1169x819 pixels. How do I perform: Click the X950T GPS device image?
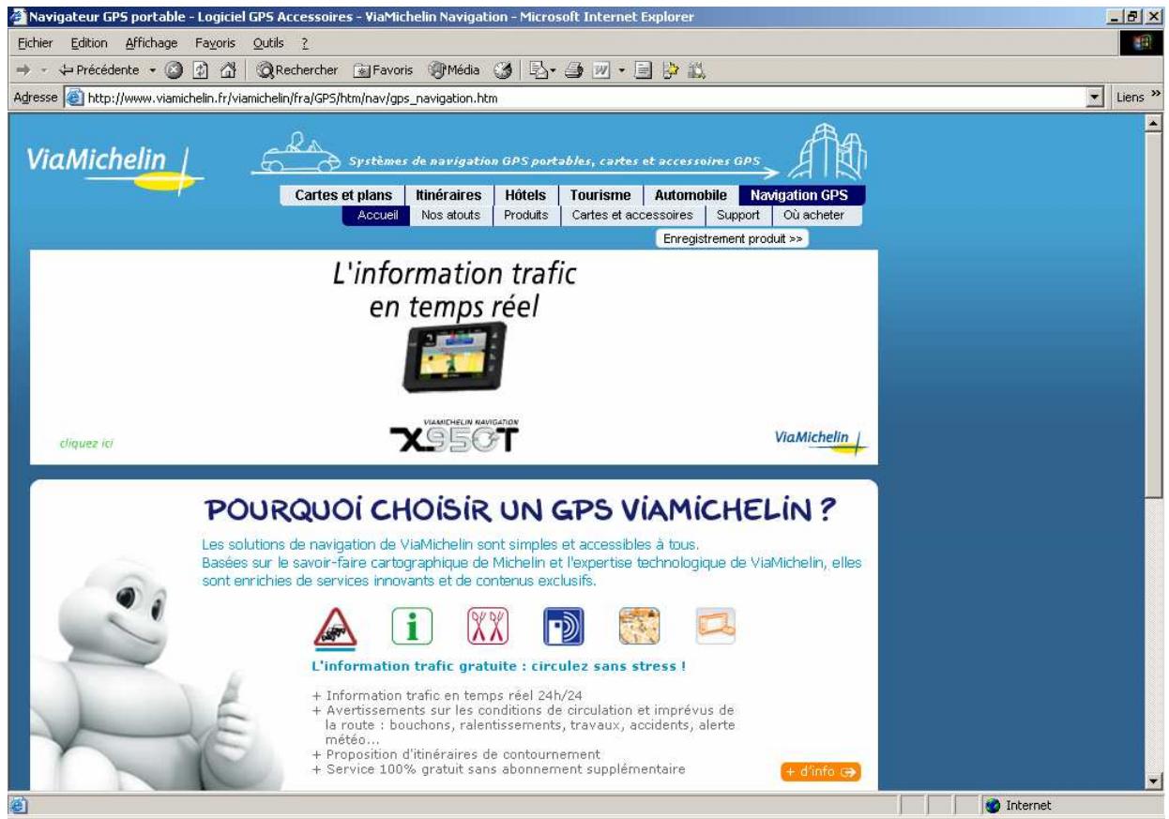coord(454,356)
